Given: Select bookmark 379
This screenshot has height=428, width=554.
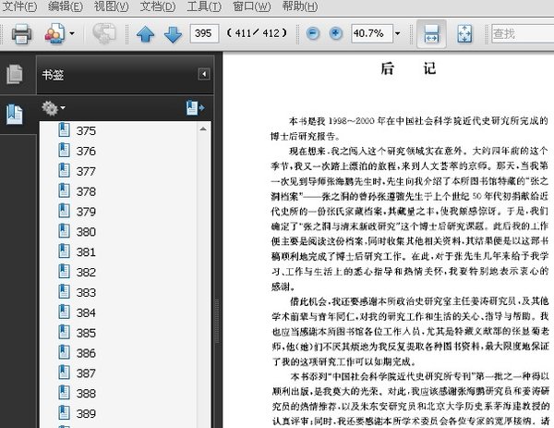Looking at the screenshot, I should tap(86, 212).
